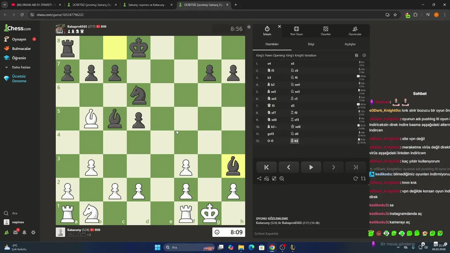This screenshot has width=450, height=253.
Task: Select move 7 Qf3 in move list
Action: click(271, 106)
